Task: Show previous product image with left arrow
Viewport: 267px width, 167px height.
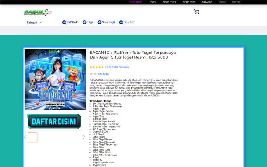Action: [25, 137]
